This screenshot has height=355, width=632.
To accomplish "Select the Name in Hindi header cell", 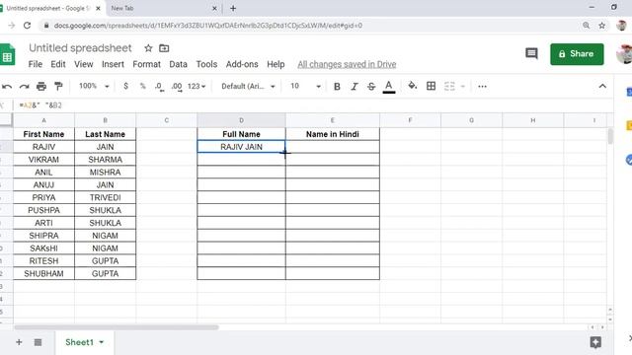I will [x=332, y=134].
